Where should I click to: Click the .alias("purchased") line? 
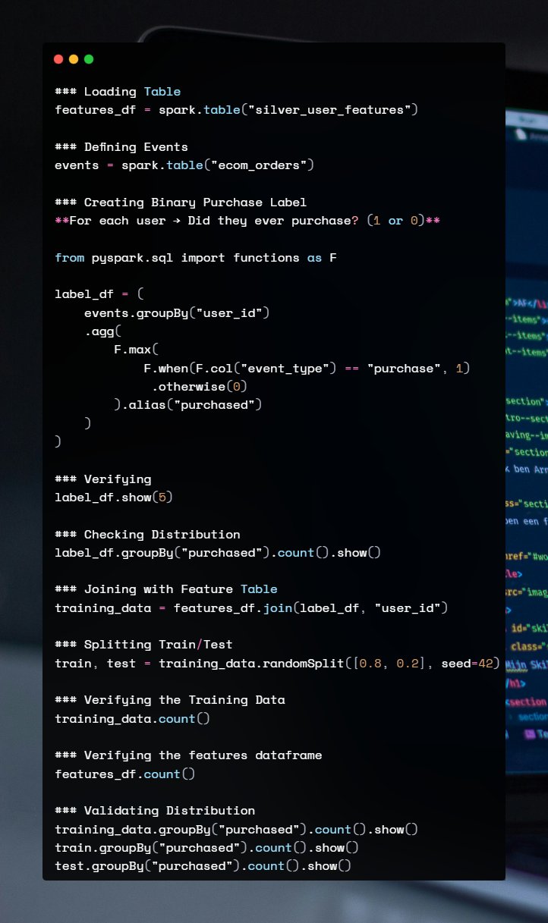click(x=188, y=405)
